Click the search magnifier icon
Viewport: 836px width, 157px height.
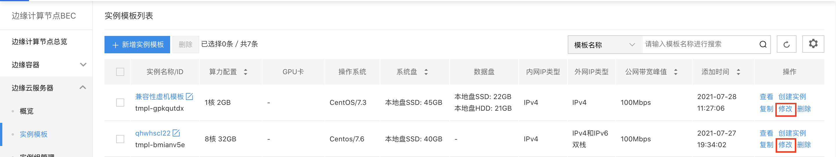[x=763, y=44]
